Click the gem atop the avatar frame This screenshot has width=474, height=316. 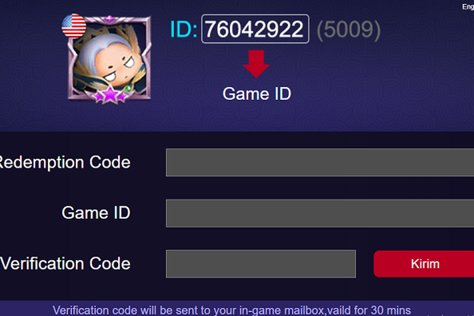pyautogui.click(x=109, y=19)
